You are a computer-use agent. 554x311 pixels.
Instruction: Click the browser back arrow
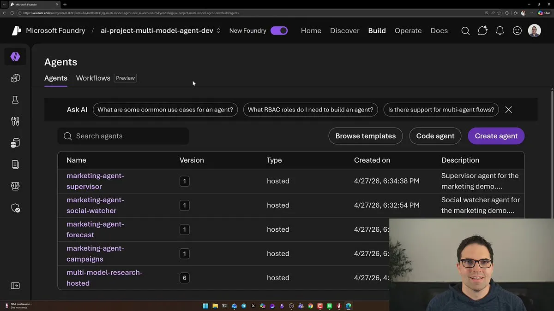pos(5,13)
